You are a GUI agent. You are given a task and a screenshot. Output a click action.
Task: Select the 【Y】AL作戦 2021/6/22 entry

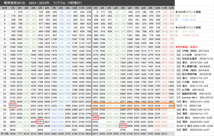(x=190, y=90)
